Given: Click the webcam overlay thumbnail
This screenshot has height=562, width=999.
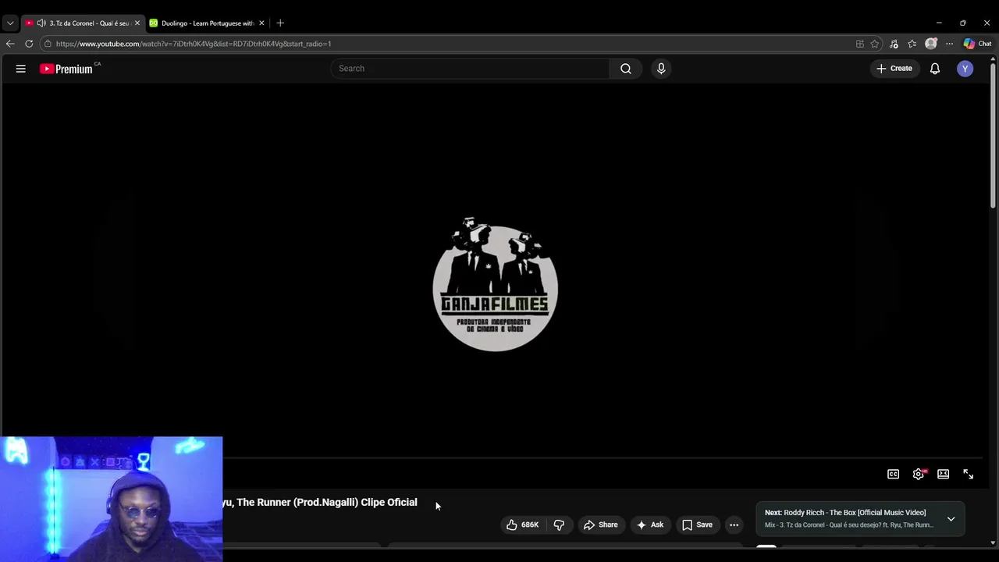Looking at the screenshot, I should 112,499.
